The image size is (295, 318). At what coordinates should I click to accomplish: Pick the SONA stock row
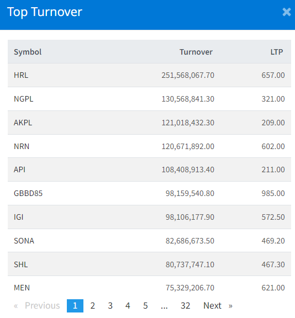(149, 241)
